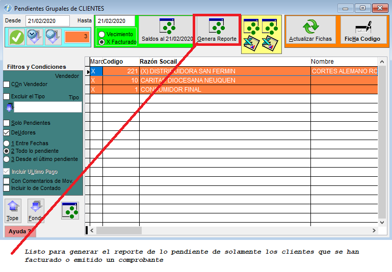Click code cell 221
392x272 pixels.
point(121,71)
